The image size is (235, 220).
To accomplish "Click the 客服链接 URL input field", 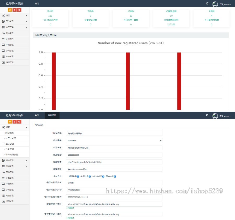I will (114, 162).
